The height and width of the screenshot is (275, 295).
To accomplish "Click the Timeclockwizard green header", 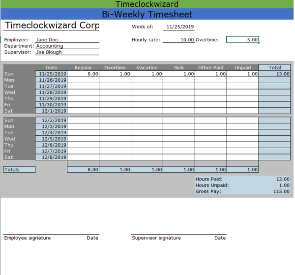I will tap(147, 4).
